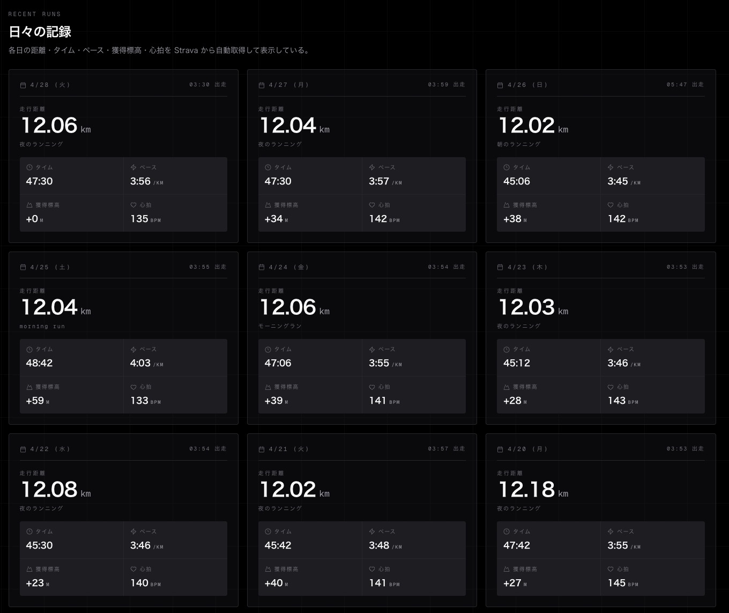Click the calendar icon beside 4/20 (月)
Image resolution: width=729 pixels, height=613 pixels.
tap(500, 449)
